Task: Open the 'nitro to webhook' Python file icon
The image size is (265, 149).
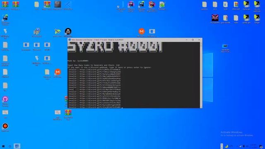Action: (257, 4)
